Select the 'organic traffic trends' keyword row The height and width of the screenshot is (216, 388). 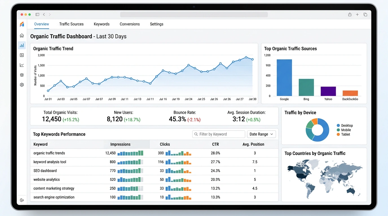(154, 153)
